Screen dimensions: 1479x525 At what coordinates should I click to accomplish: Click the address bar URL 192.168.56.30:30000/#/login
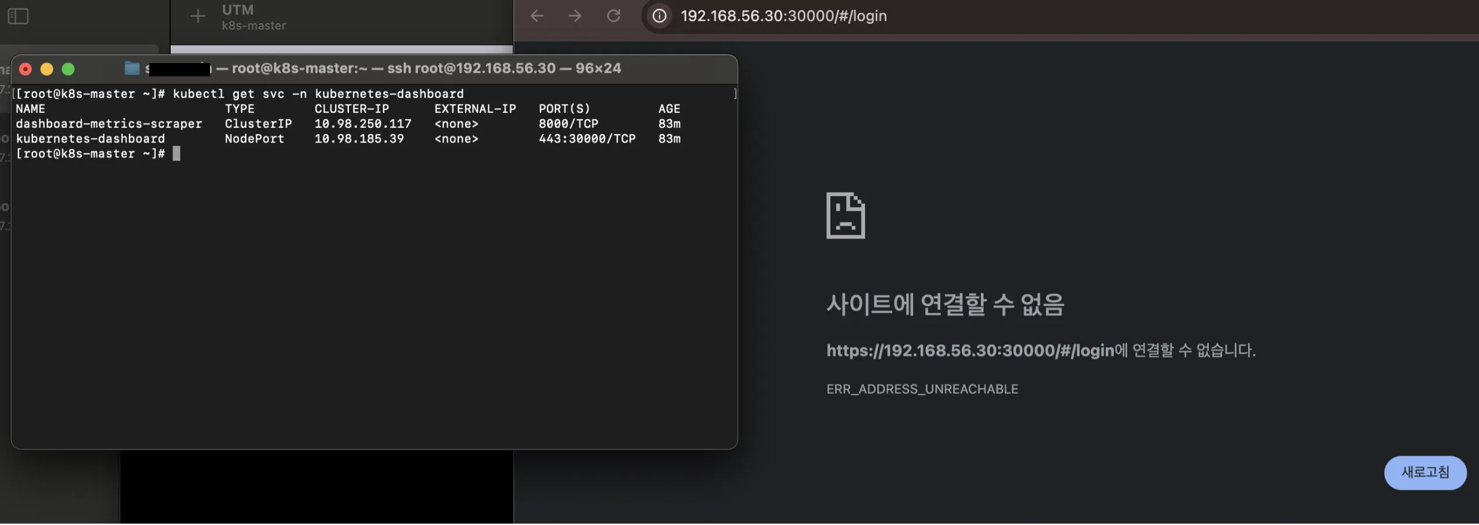pos(783,16)
